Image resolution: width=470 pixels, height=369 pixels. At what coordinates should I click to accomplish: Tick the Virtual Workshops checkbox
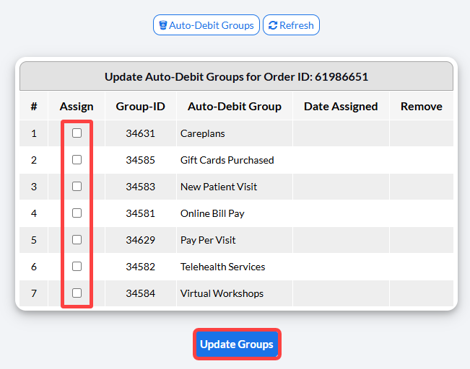(77, 293)
